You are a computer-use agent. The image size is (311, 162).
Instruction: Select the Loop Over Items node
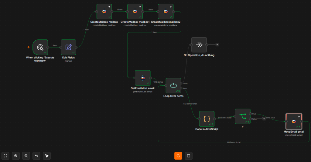pos(173,85)
